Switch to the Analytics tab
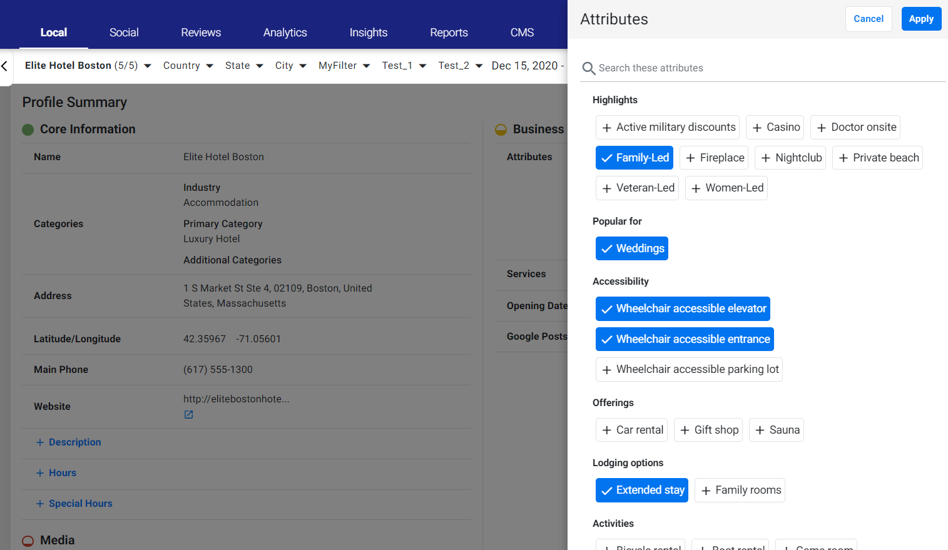The width and height of the screenshot is (948, 550). click(x=285, y=33)
